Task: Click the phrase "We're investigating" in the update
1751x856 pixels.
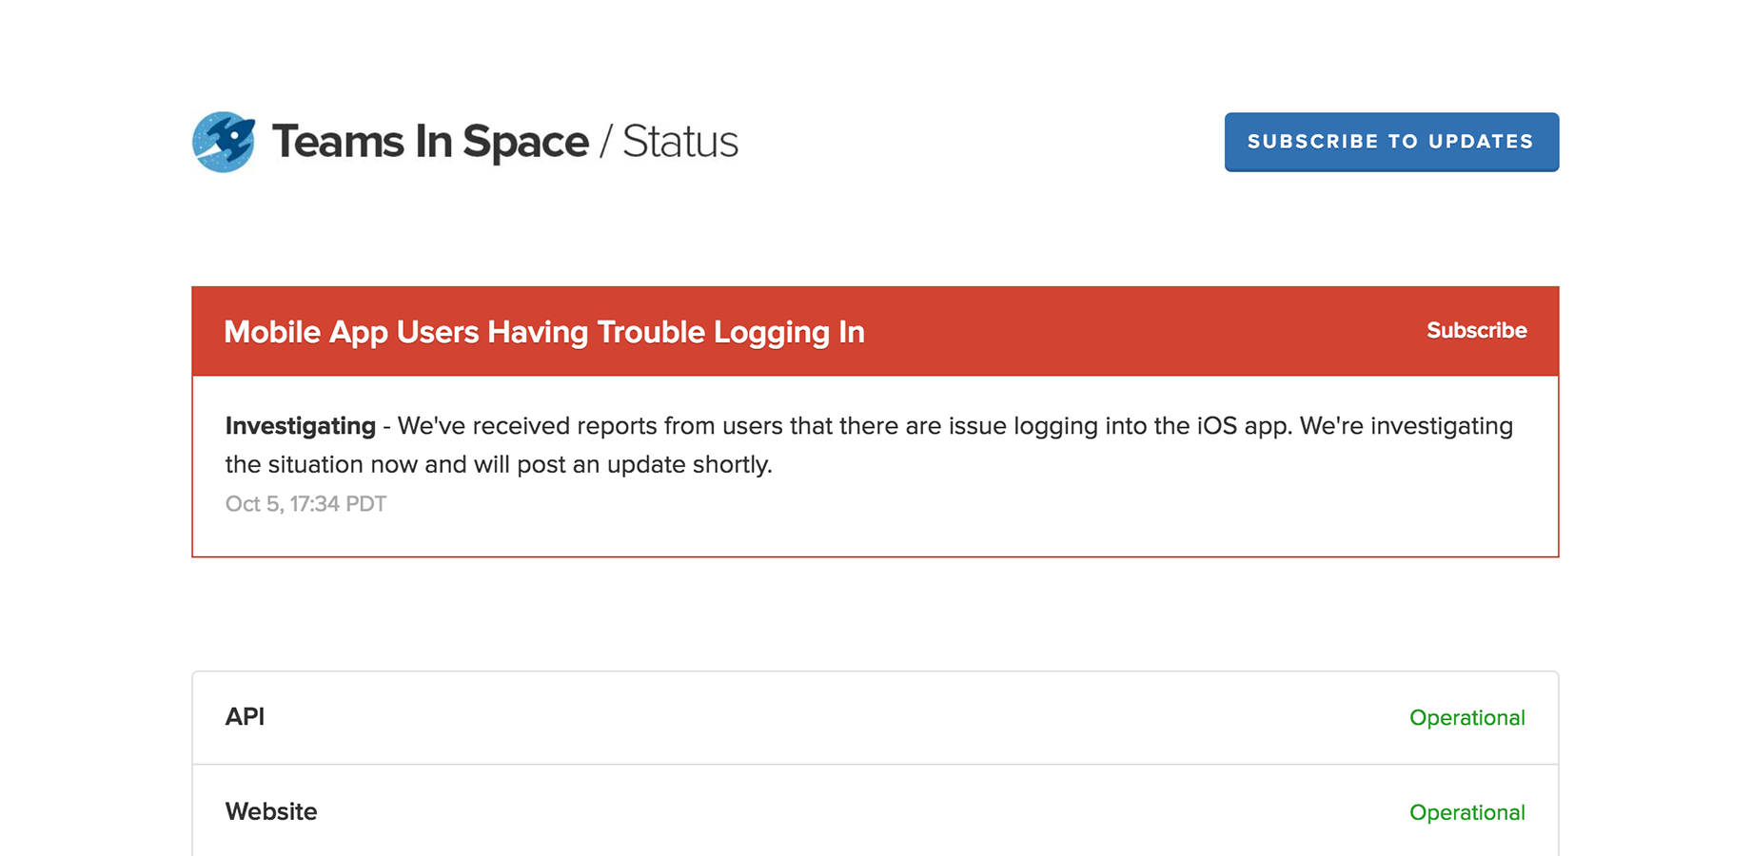Action: click(x=1406, y=426)
